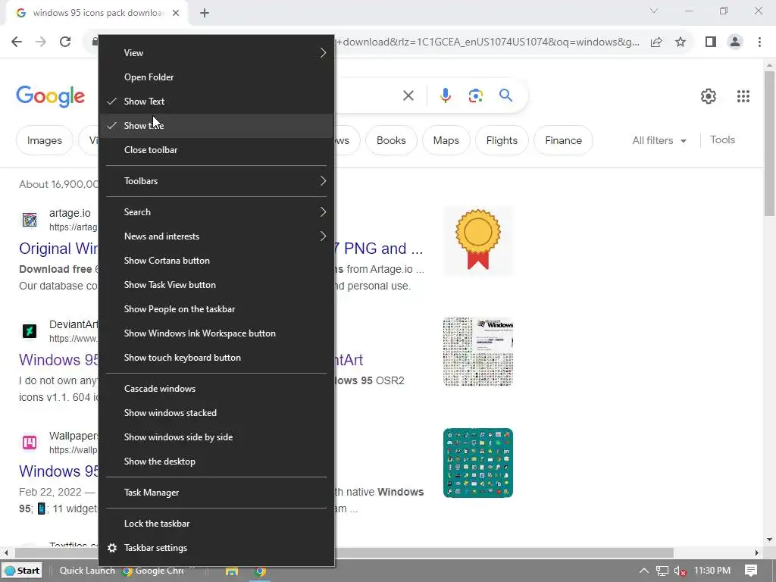Screen dimensions: 776x582
Task: Choose Close toolbar in context menu
Action: 216,150
